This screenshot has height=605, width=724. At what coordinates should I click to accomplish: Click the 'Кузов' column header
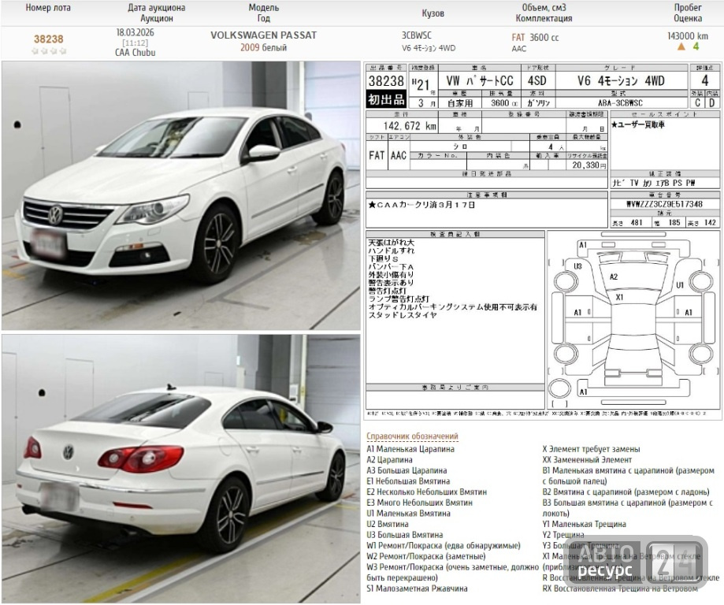433,13
